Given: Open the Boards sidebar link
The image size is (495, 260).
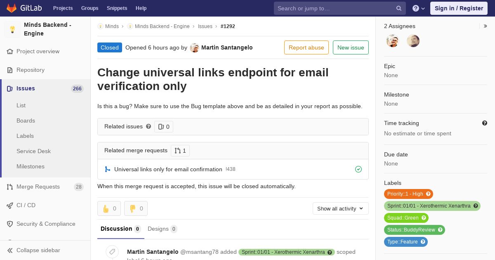Looking at the screenshot, I should tap(26, 121).
